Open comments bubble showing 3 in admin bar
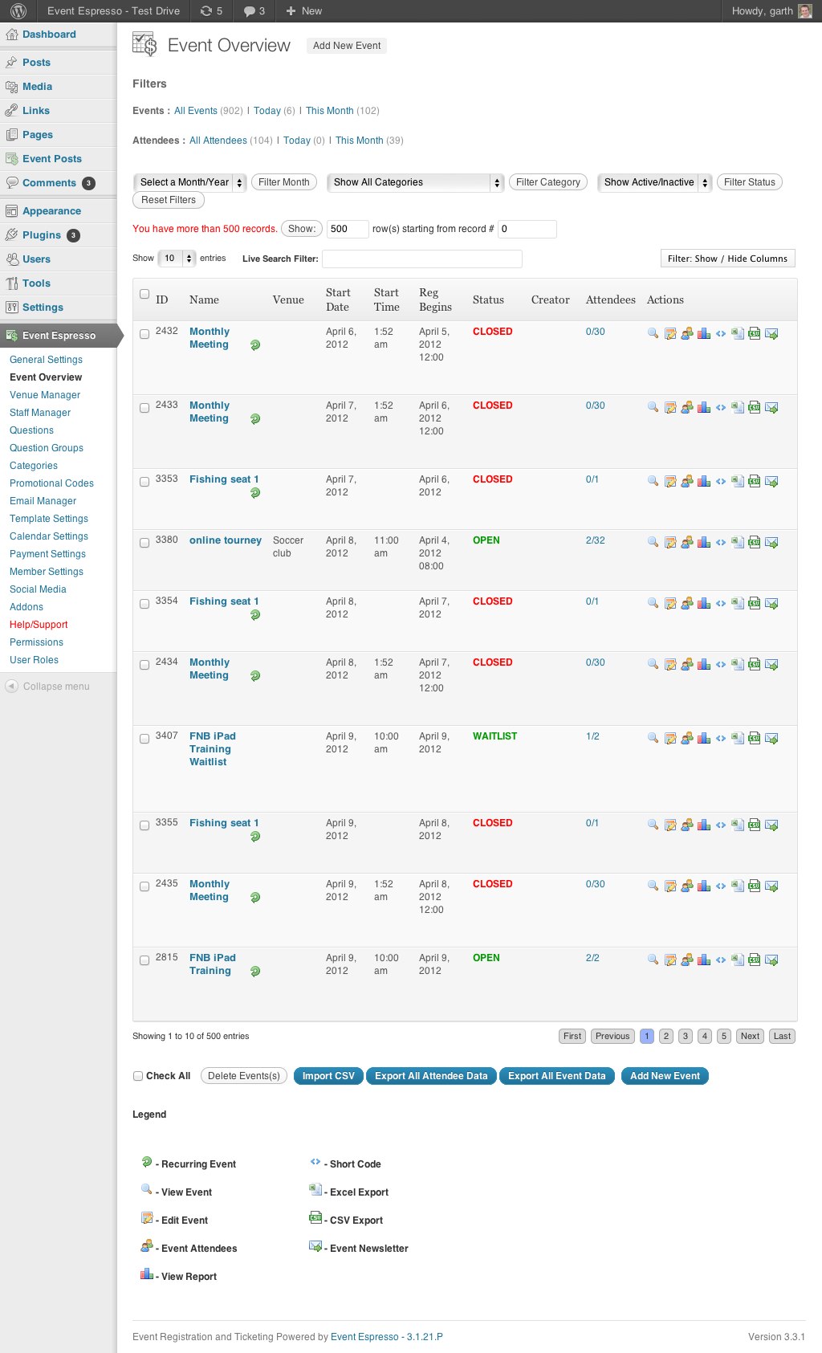The height and width of the screenshot is (1353, 822). 254,11
